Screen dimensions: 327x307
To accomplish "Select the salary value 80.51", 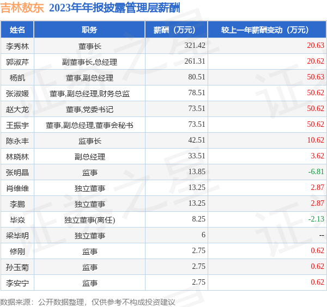I will coord(197,77).
